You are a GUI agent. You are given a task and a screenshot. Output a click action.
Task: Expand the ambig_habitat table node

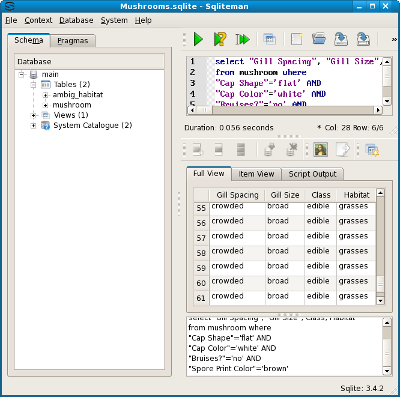[45, 95]
